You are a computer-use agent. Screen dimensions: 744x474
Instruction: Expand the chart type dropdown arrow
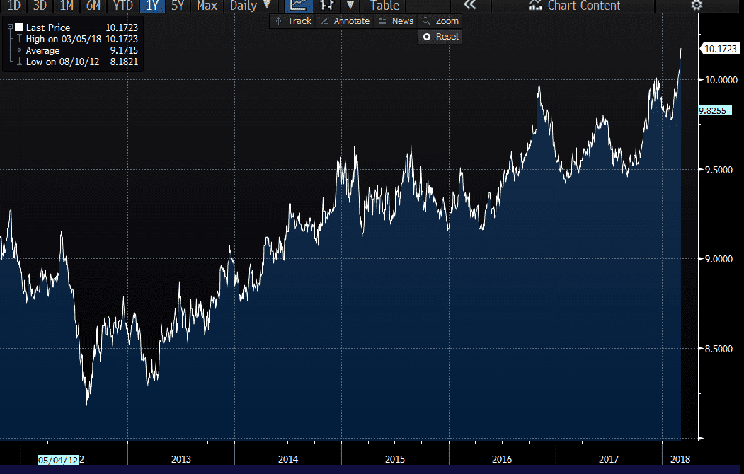point(350,6)
